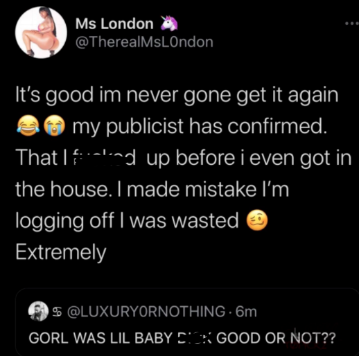The image size is (359, 356).
Task: Select the word Extremely ending the tweet
Action: (x=61, y=252)
